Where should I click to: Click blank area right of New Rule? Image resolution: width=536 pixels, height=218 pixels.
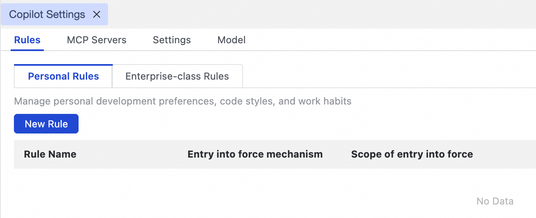tap(286, 124)
